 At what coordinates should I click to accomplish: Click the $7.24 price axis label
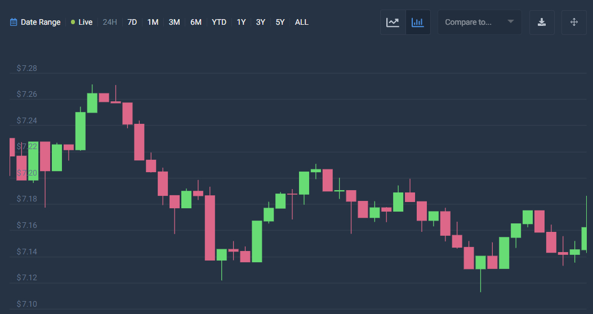point(27,120)
